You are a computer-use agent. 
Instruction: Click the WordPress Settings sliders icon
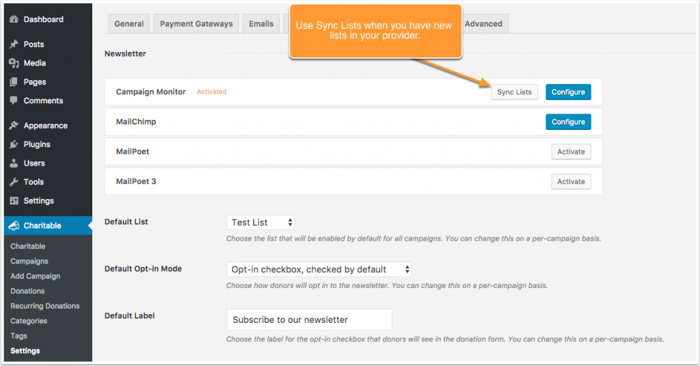pyautogui.click(x=14, y=200)
